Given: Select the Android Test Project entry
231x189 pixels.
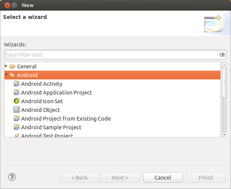Looking at the screenshot, I should 47,135.
